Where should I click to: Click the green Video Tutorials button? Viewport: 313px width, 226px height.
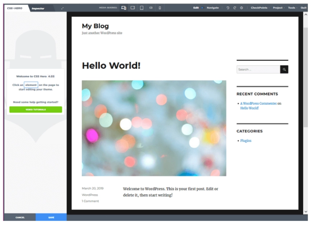point(36,109)
